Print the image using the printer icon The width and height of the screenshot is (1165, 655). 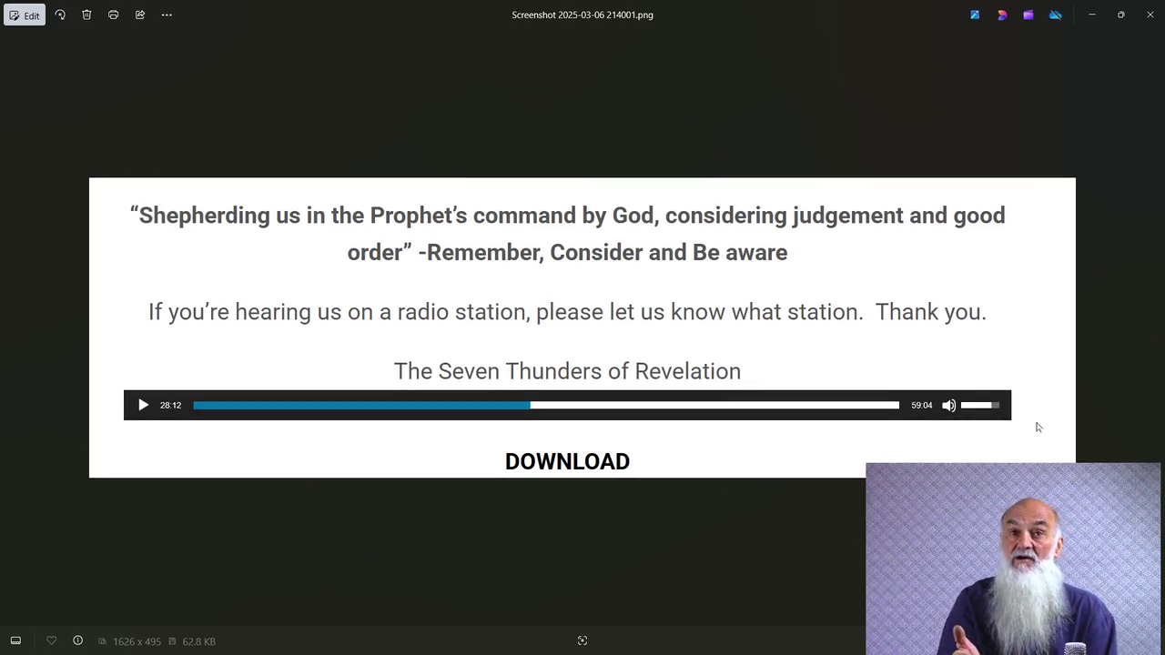click(113, 15)
